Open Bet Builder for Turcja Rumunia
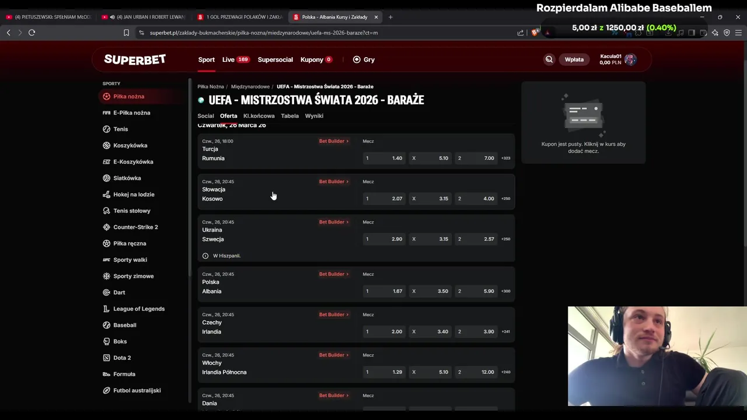The width and height of the screenshot is (747, 420). [x=333, y=141]
